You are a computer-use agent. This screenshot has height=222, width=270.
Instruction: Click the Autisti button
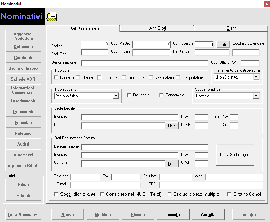pos(23,144)
